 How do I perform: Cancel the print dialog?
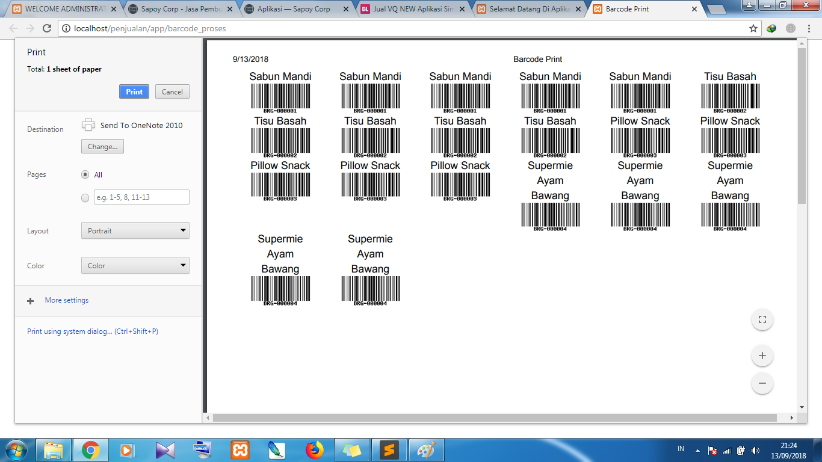172,91
